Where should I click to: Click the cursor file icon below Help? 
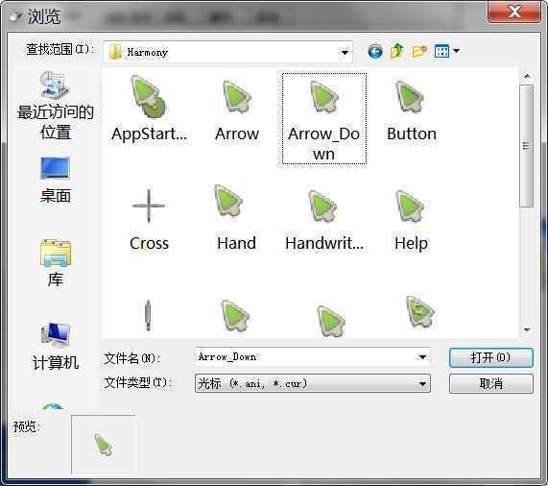click(x=420, y=312)
